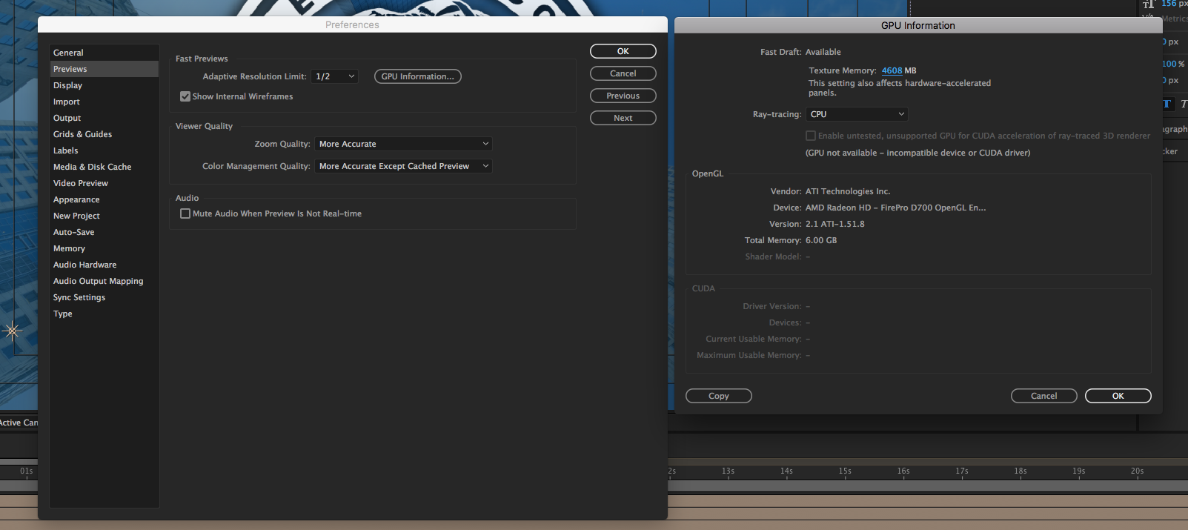Image resolution: width=1188 pixels, height=530 pixels.
Task: Enable Mute Audio When Preview Not Real-time
Action: click(185, 213)
